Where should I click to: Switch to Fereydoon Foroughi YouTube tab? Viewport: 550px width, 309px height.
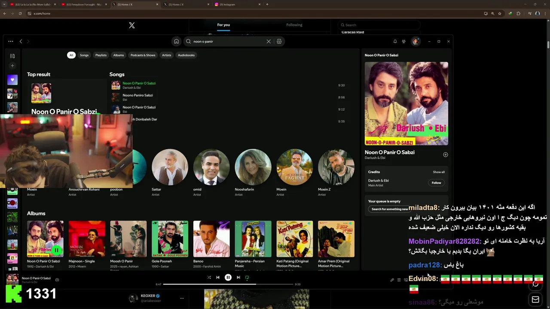[84, 4]
